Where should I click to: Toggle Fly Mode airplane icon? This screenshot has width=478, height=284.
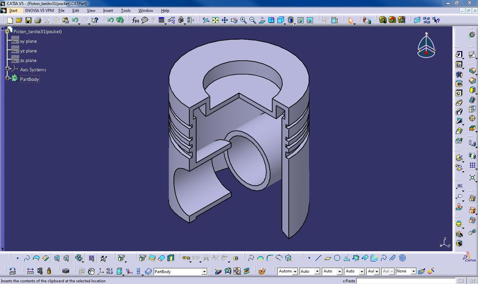pos(206,20)
